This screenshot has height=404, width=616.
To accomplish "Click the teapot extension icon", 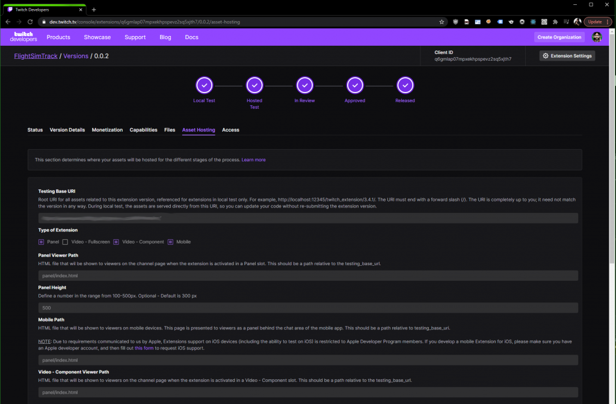I will click(511, 22).
